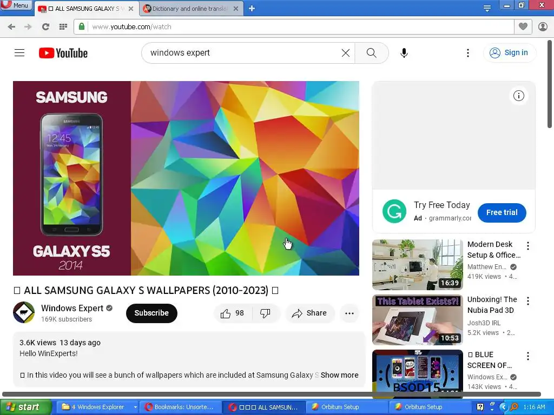
Task: Click the page vertical scrollbar
Action: [x=550, y=85]
